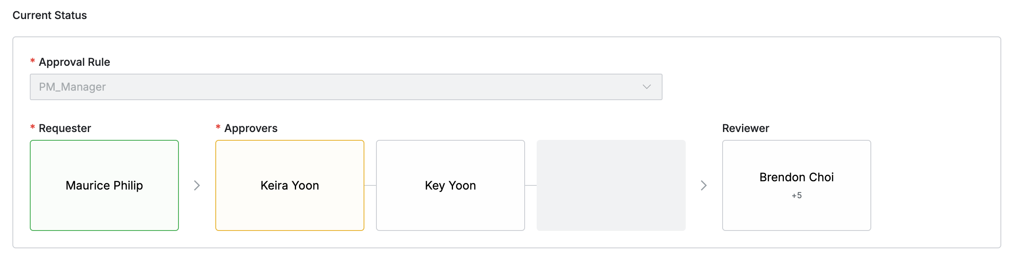The height and width of the screenshot is (269, 1017).
Task: Click the Reviewer section label
Action: click(745, 128)
